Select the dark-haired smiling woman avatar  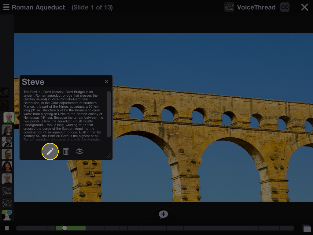[x=7, y=166]
